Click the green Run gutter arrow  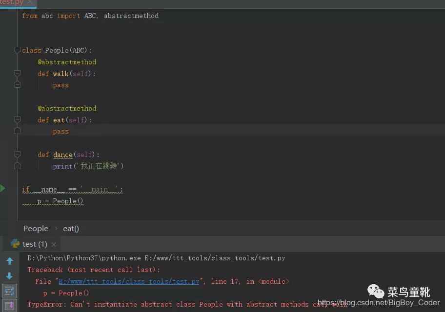(3, 188)
